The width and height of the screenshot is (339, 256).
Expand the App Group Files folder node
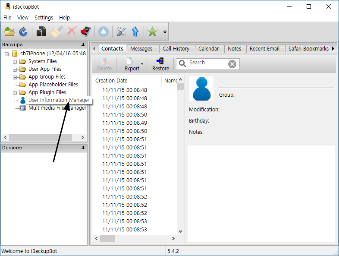pos(15,77)
